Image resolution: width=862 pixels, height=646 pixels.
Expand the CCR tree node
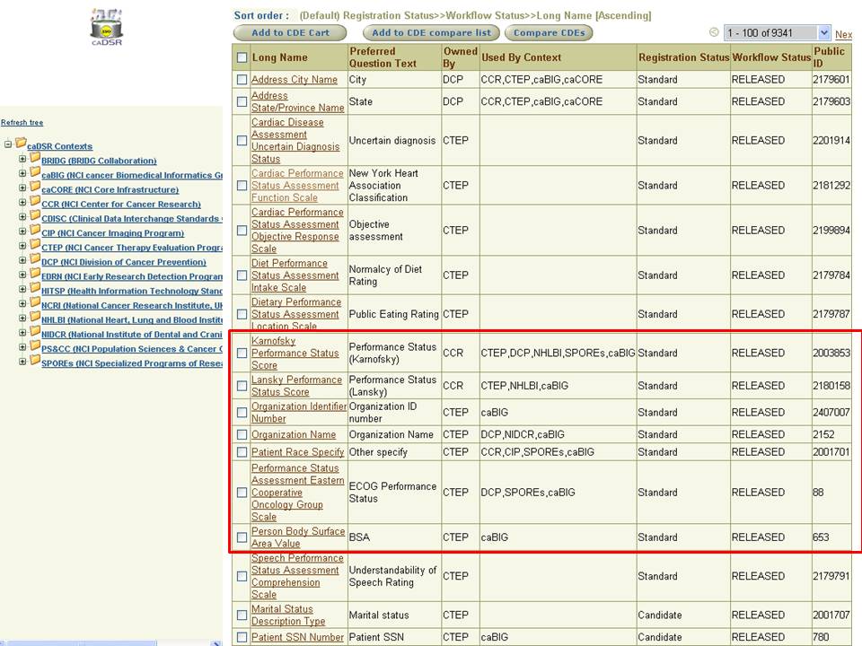(22, 202)
